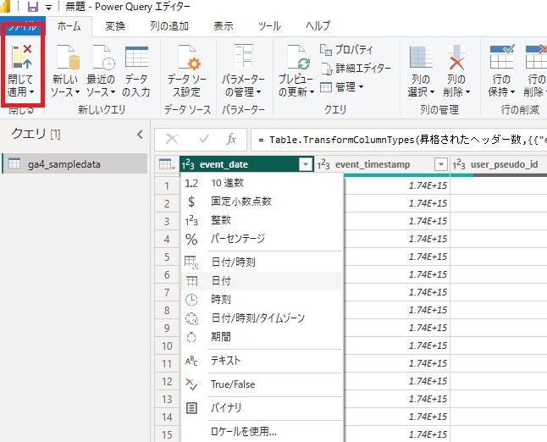Open 管理 (Manage) dropdown in Query group
The height and width of the screenshot is (442, 547).
click(x=342, y=86)
